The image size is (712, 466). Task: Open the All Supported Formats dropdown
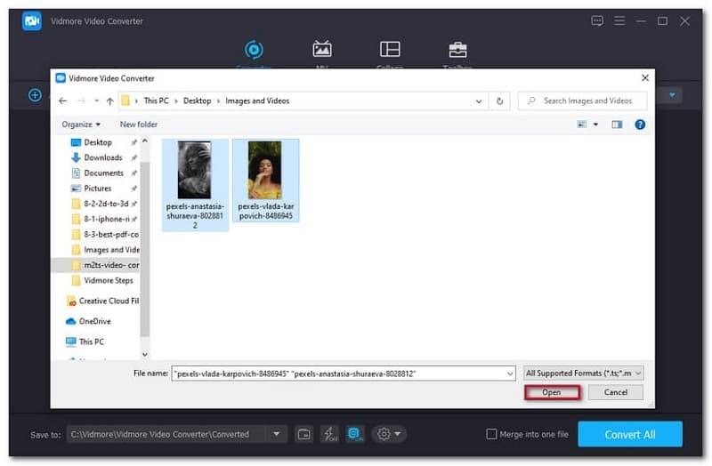pos(583,374)
